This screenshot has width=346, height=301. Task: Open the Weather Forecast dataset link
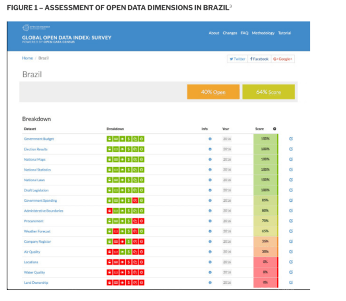38,231
